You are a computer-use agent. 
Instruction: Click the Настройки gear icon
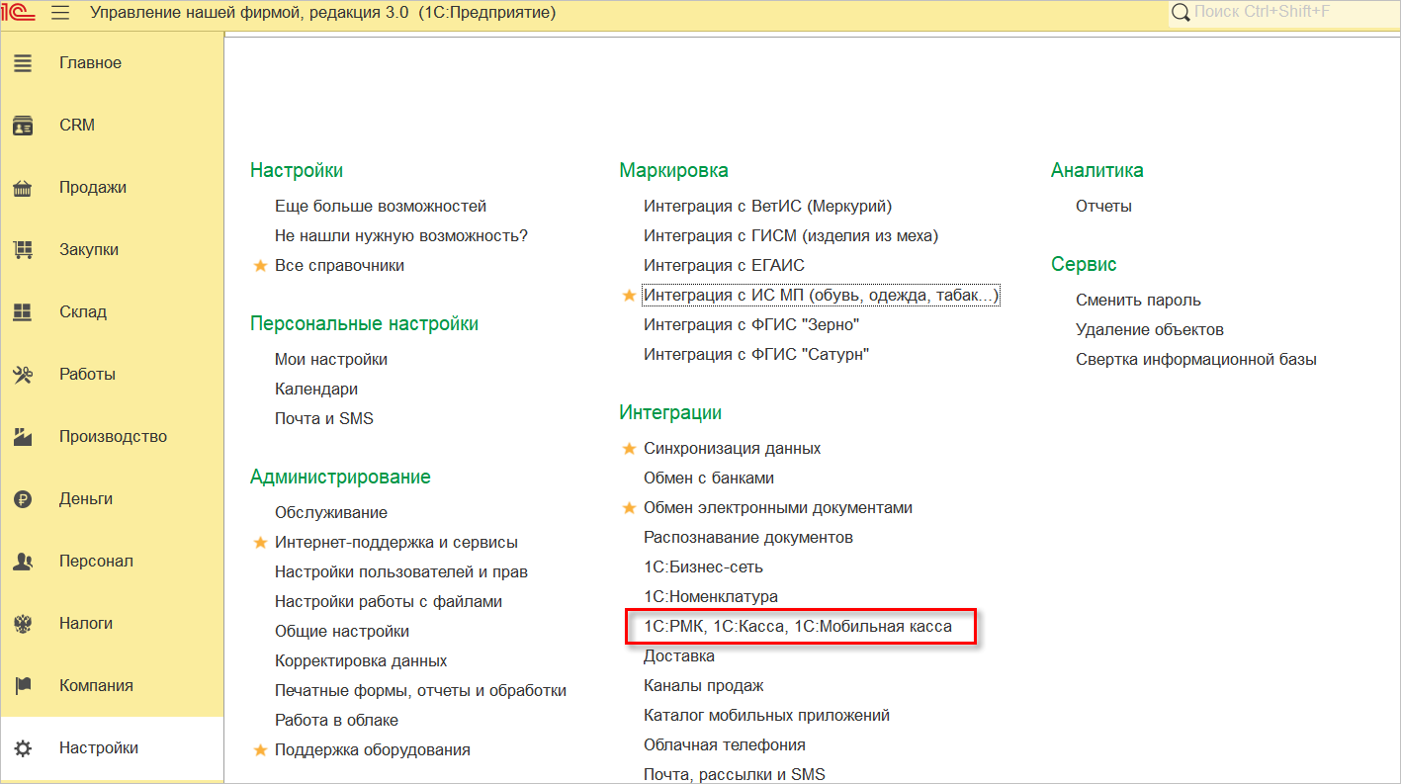click(23, 748)
